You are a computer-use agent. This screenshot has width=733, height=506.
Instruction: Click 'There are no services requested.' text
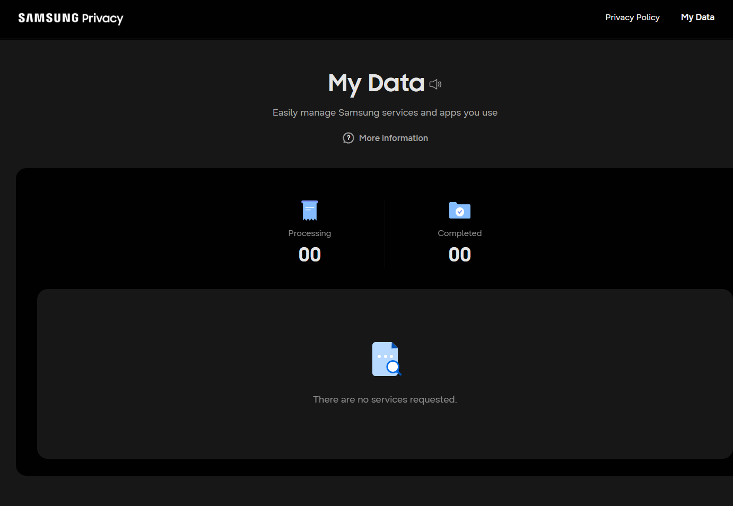click(385, 399)
